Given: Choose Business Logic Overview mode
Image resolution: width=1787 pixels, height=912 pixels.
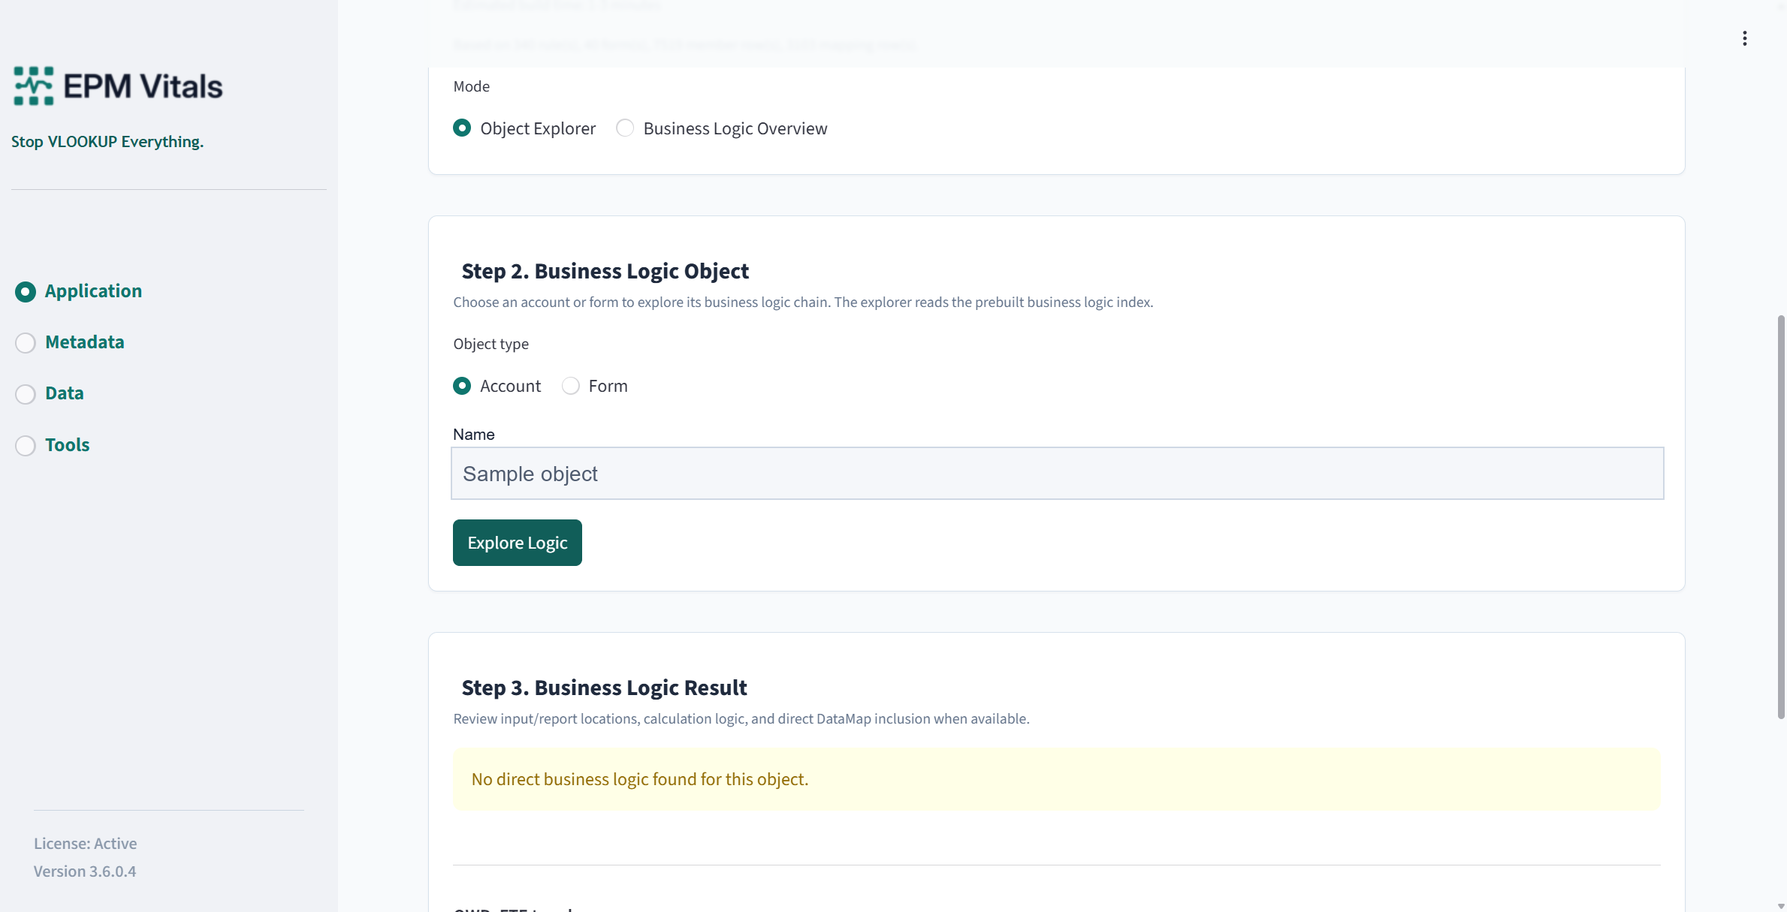Looking at the screenshot, I should (722, 128).
